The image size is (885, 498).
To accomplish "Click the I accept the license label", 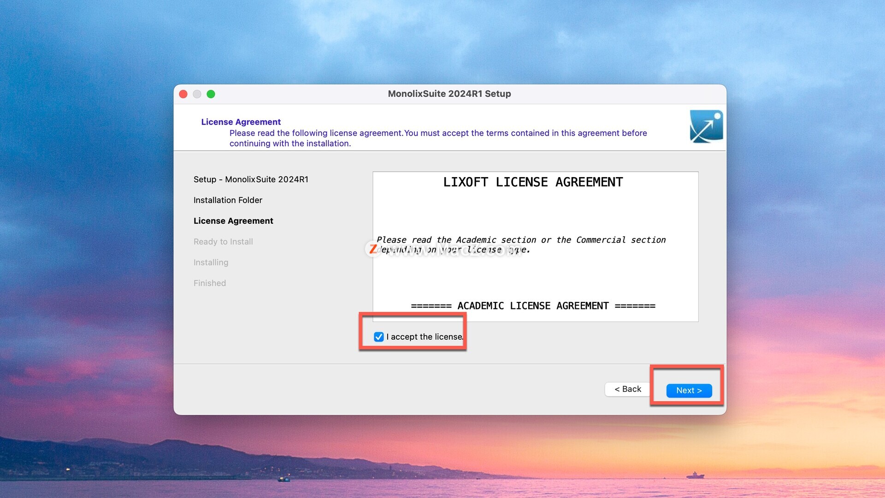I will click(x=425, y=337).
